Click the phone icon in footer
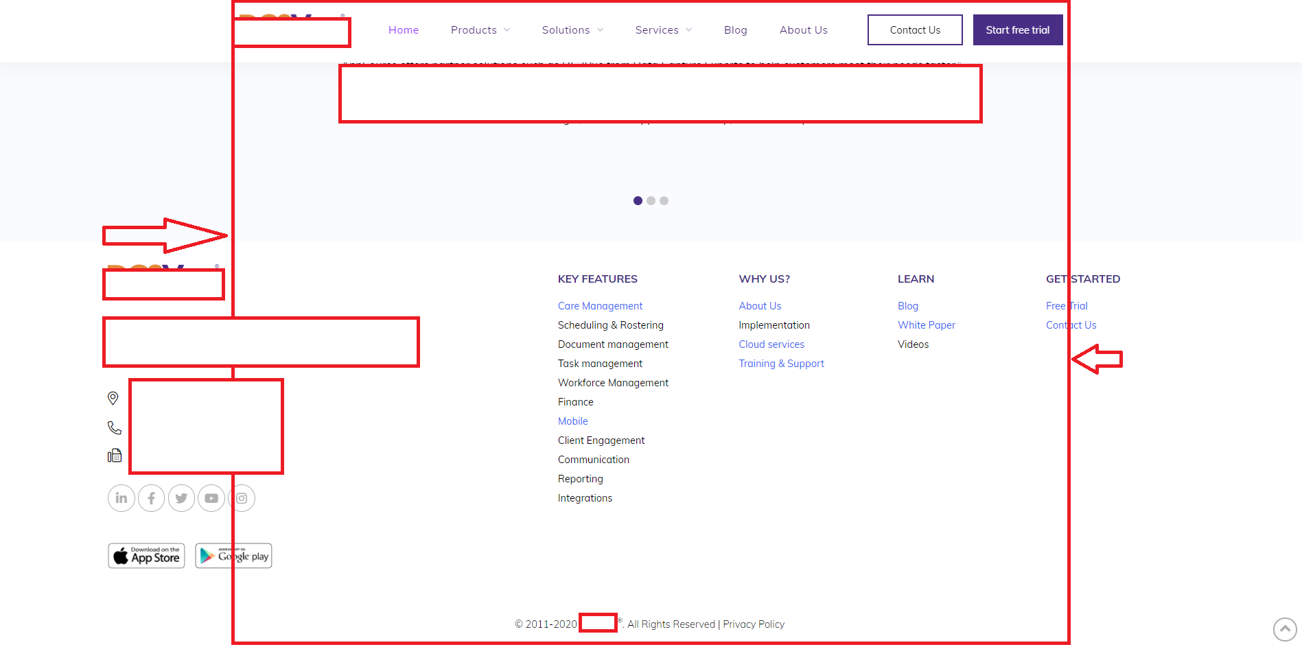1302x647 pixels. coord(115,427)
